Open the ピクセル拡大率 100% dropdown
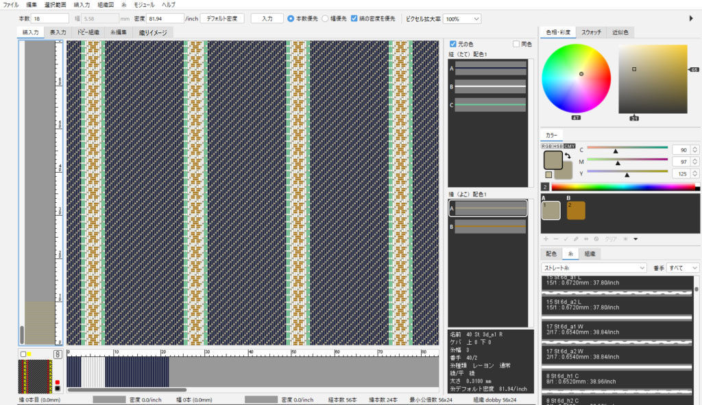702x405 pixels. coord(461,19)
